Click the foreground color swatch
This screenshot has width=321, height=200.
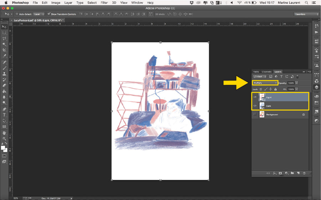tap(2, 148)
